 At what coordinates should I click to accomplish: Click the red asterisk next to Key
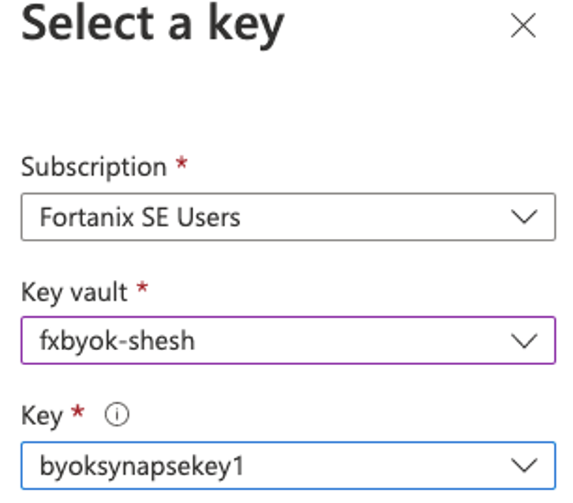pos(78,412)
